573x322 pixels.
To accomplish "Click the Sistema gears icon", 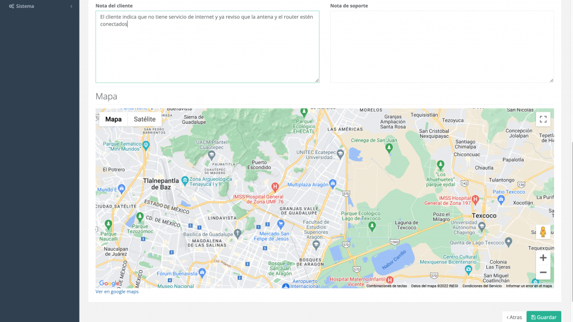I will (11, 6).
